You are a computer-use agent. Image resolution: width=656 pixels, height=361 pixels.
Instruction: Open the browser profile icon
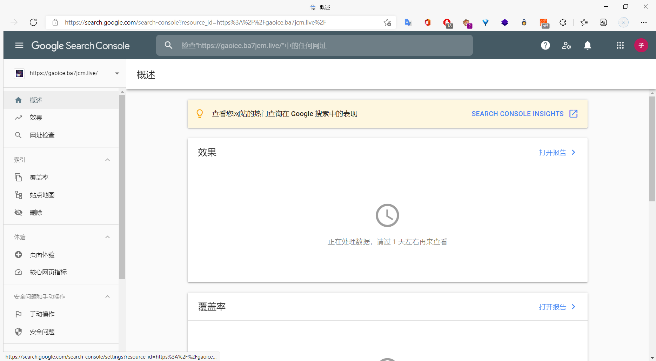tap(623, 22)
